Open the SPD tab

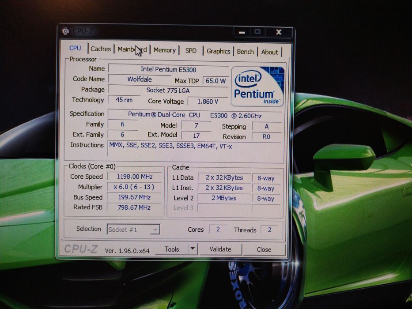pyautogui.click(x=191, y=51)
